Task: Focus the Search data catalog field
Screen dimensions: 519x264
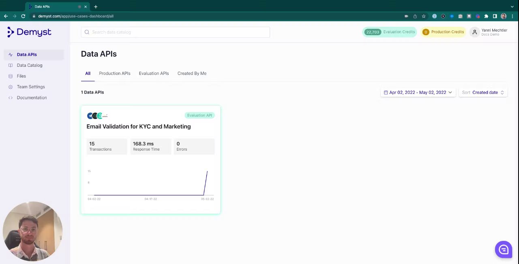Action: [175, 32]
